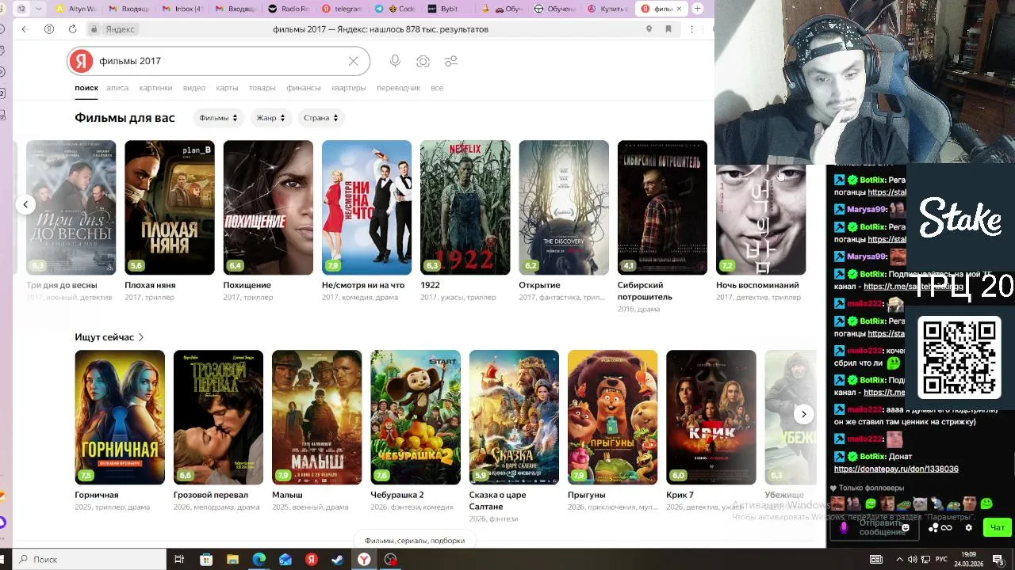Screen dimensions: 1015x570
Task: Close the active 'фильмы' browser tab
Action: [679, 9]
